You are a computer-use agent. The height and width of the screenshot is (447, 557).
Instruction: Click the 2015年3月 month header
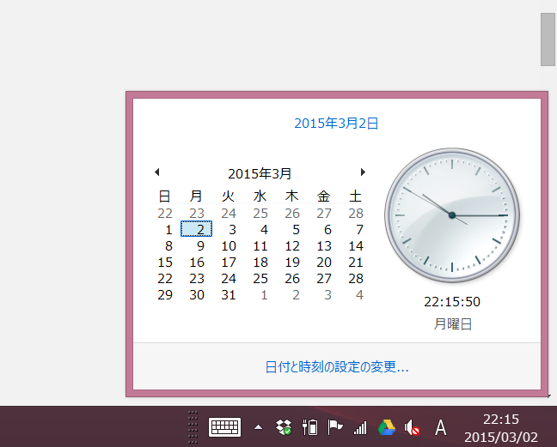[x=260, y=173]
